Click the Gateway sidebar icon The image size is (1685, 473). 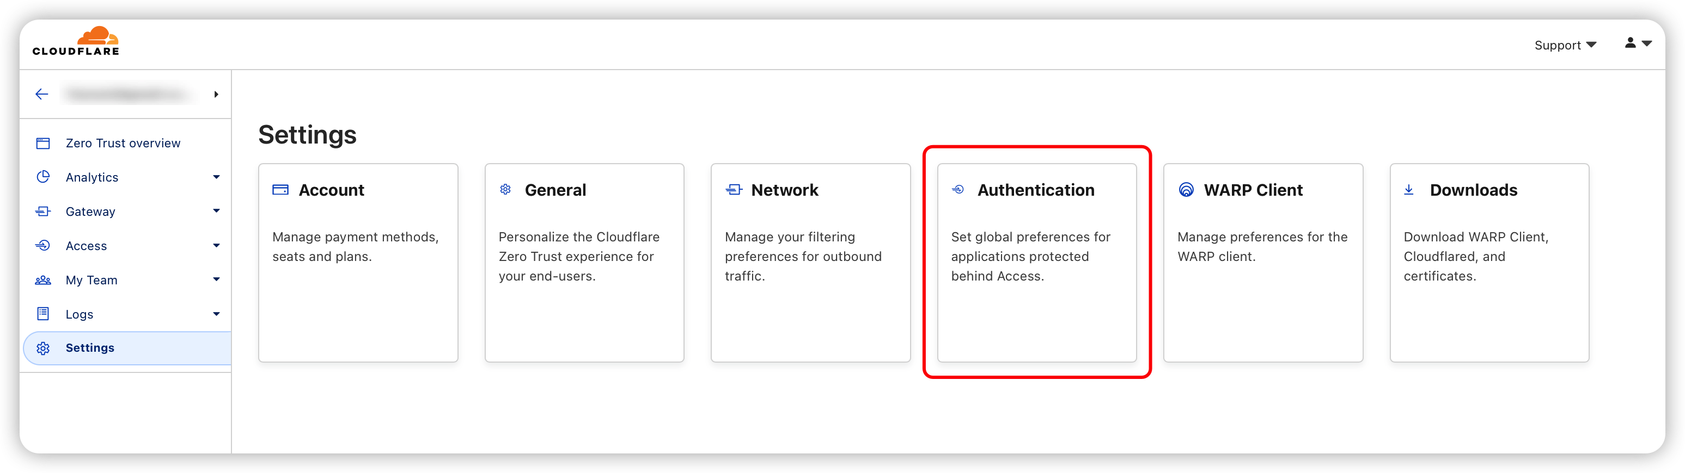(x=43, y=211)
